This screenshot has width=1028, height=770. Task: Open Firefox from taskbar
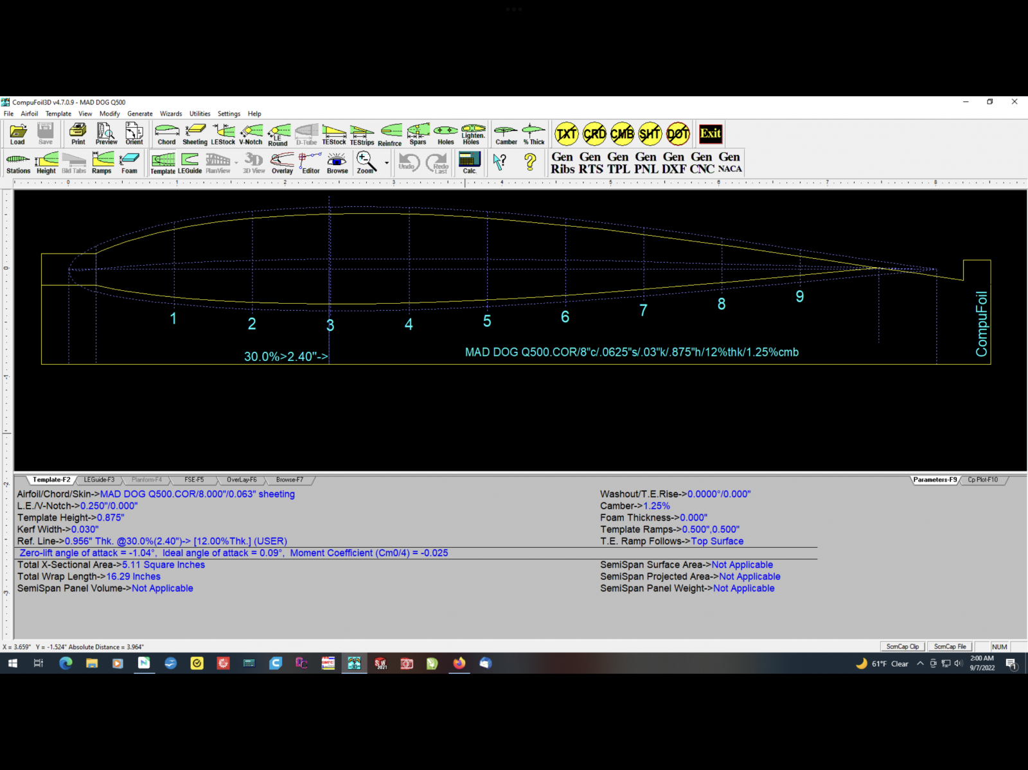[x=459, y=663]
